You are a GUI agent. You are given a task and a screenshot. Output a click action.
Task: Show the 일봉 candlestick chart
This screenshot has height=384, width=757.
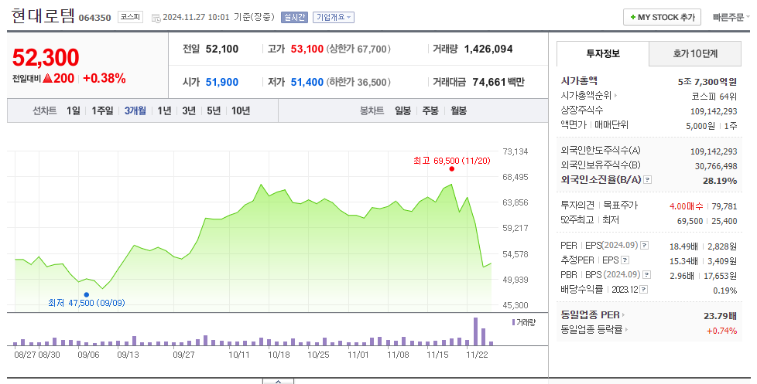pyautogui.click(x=402, y=110)
